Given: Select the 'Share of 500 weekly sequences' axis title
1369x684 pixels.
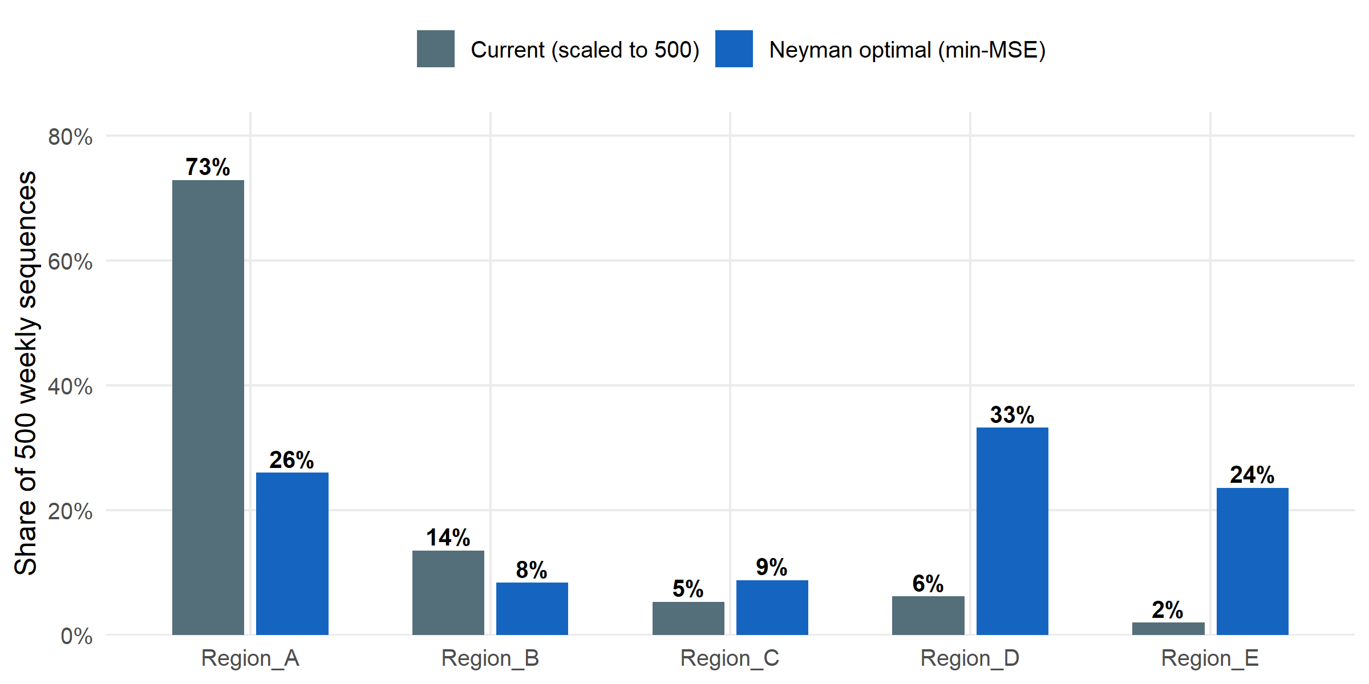Looking at the screenshot, I should (26, 373).
